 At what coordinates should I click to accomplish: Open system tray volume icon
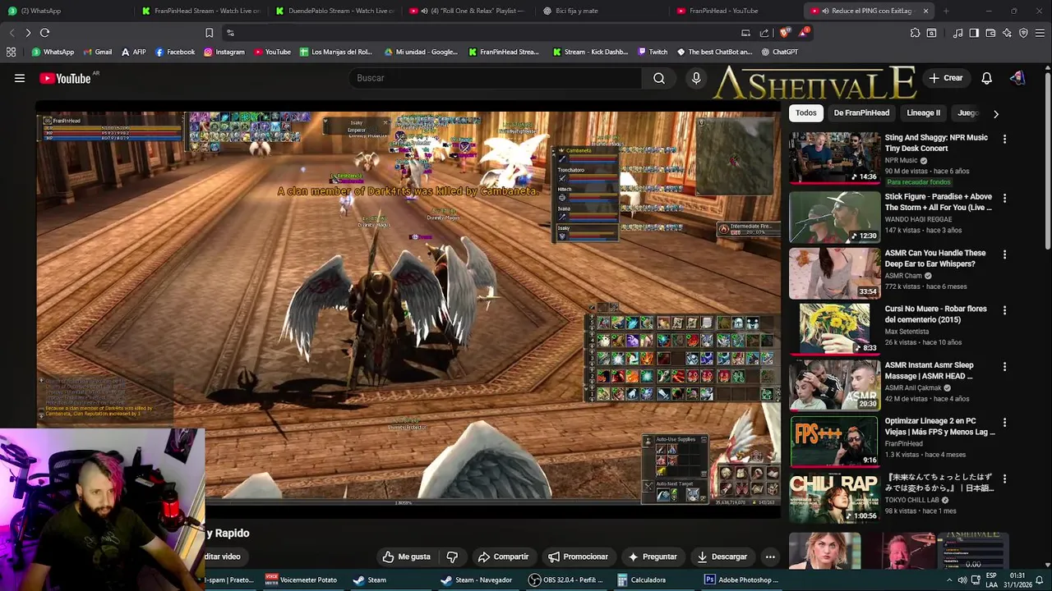pos(962,580)
